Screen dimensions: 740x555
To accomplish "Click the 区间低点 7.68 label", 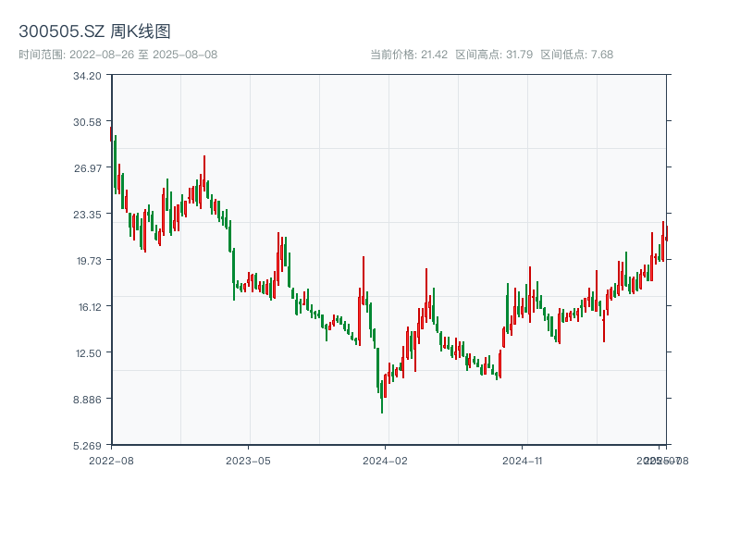I will pos(576,55).
